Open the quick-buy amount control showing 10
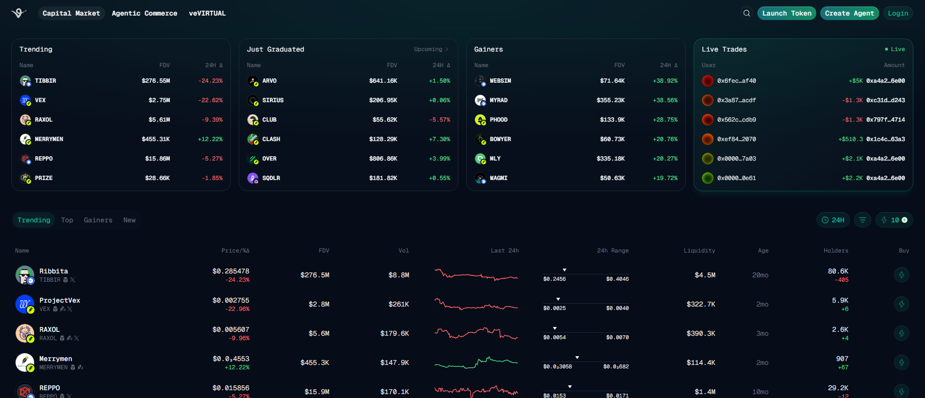Viewport: 925px width, 398px height. tap(894, 220)
